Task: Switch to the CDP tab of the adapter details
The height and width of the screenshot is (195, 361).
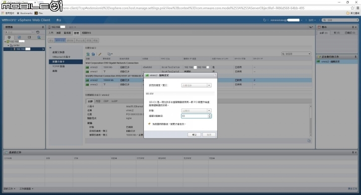Action: [106, 101]
